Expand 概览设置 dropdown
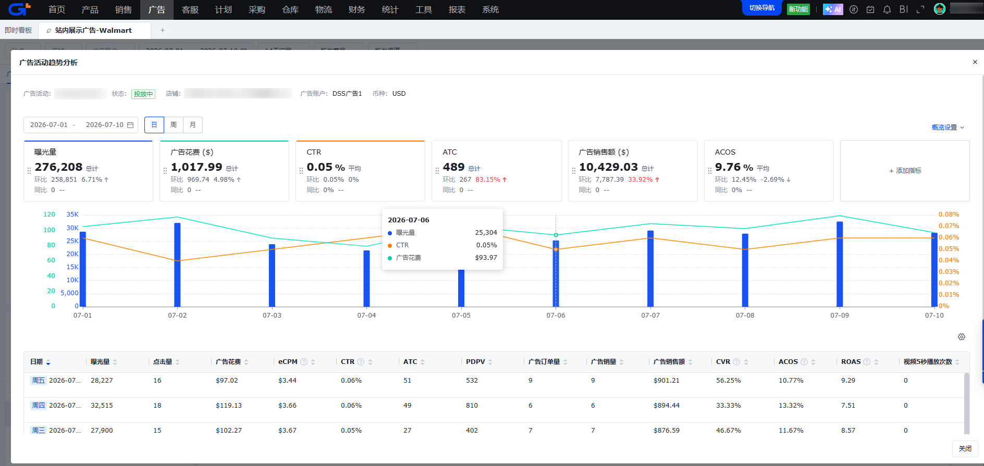This screenshot has height=466, width=984. point(948,128)
